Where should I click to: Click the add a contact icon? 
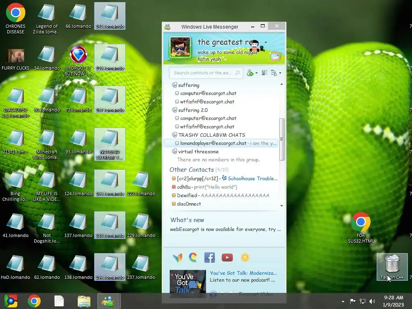pyautogui.click(x=250, y=73)
